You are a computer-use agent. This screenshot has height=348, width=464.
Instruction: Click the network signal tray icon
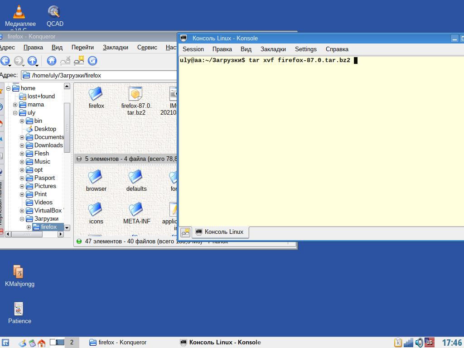(x=409, y=343)
